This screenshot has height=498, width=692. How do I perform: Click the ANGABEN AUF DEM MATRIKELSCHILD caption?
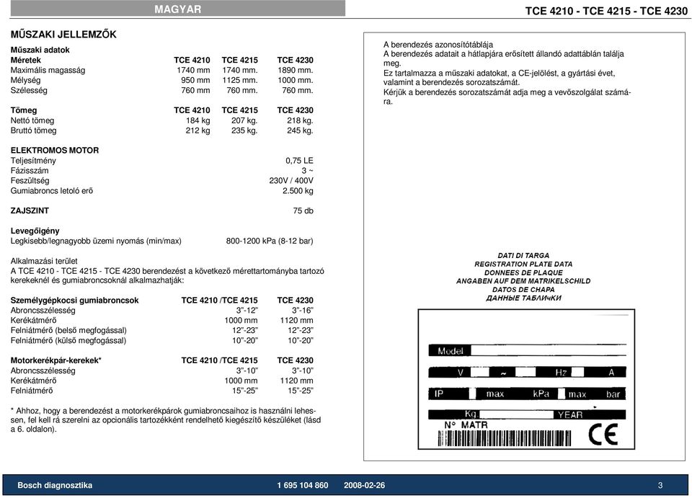click(523, 281)
